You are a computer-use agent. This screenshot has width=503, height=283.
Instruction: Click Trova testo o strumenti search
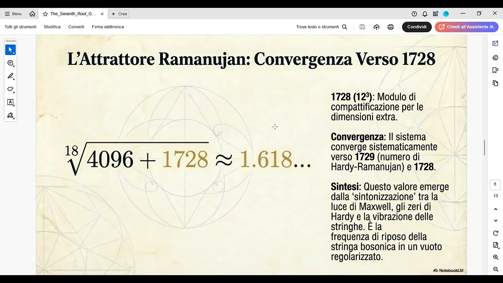click(x=318, y=27)
